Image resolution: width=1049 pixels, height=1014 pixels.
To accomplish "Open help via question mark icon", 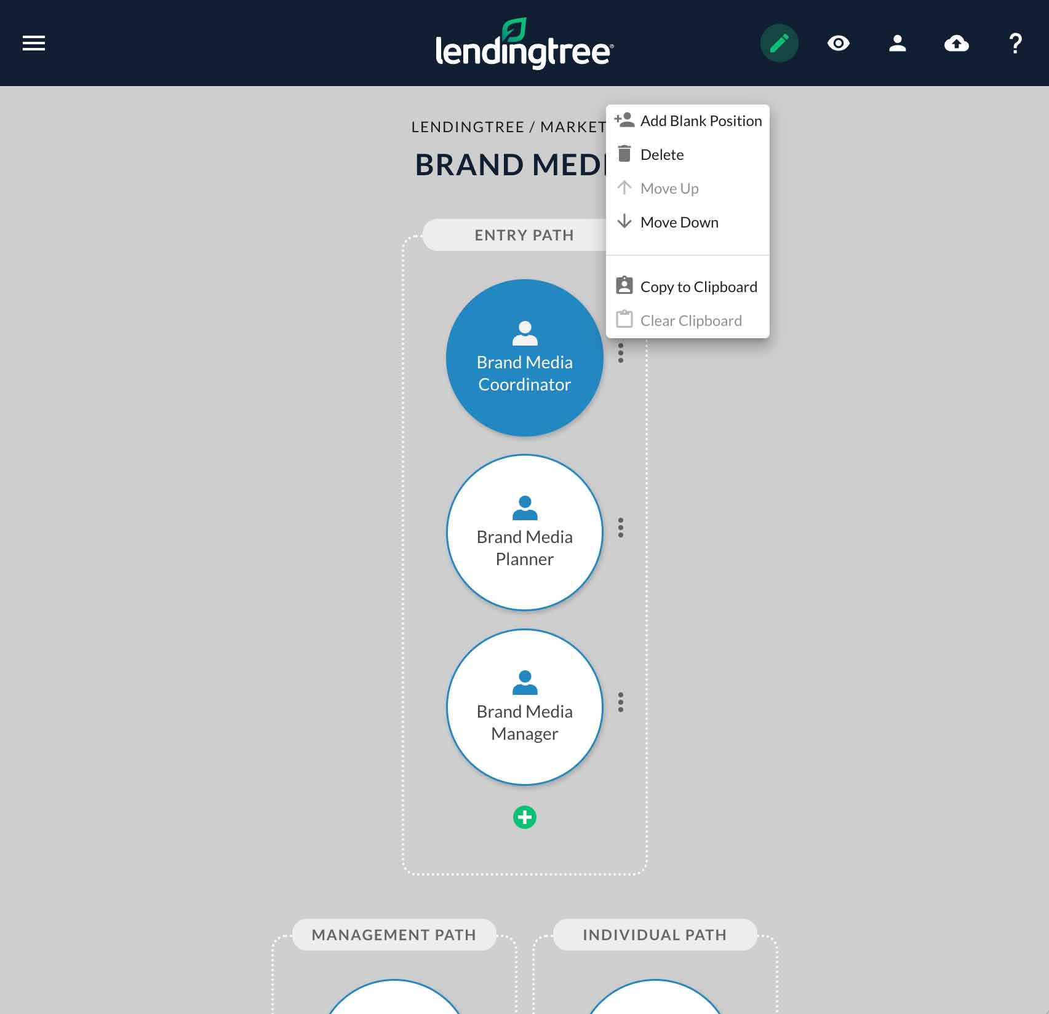I will [1015, 43].
